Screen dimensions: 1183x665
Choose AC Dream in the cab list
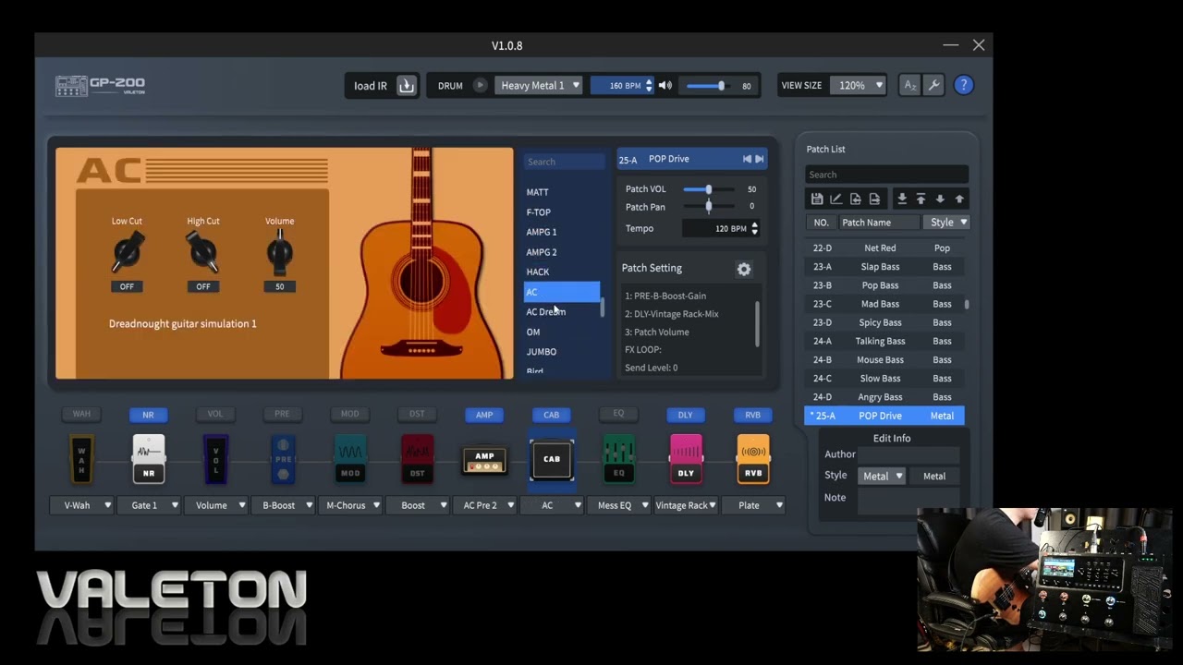(x=562, y=312)
